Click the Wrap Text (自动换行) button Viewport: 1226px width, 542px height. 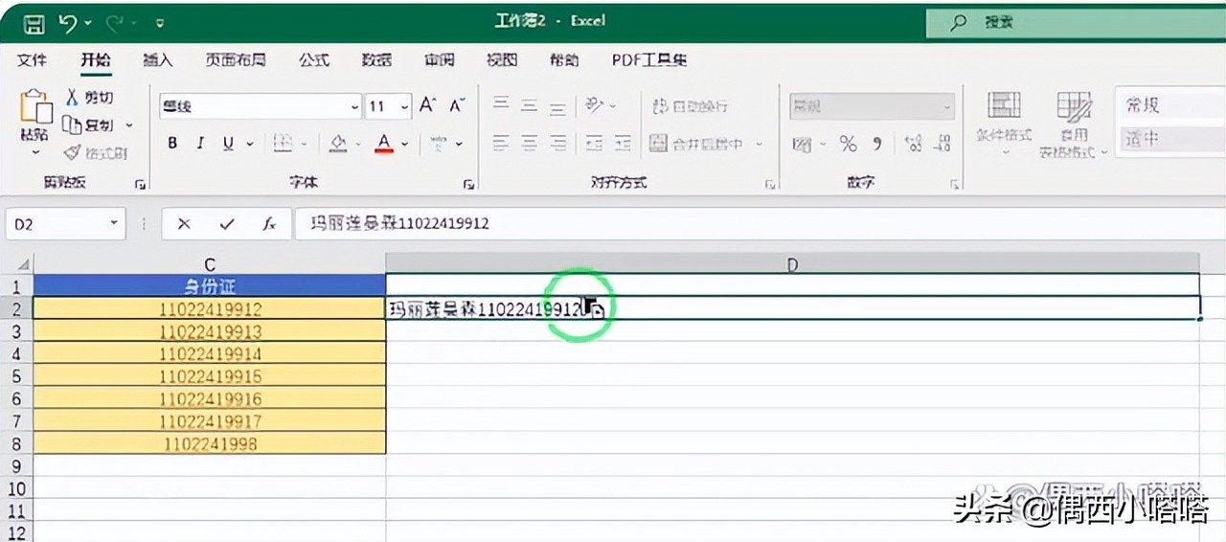point(690,106)
